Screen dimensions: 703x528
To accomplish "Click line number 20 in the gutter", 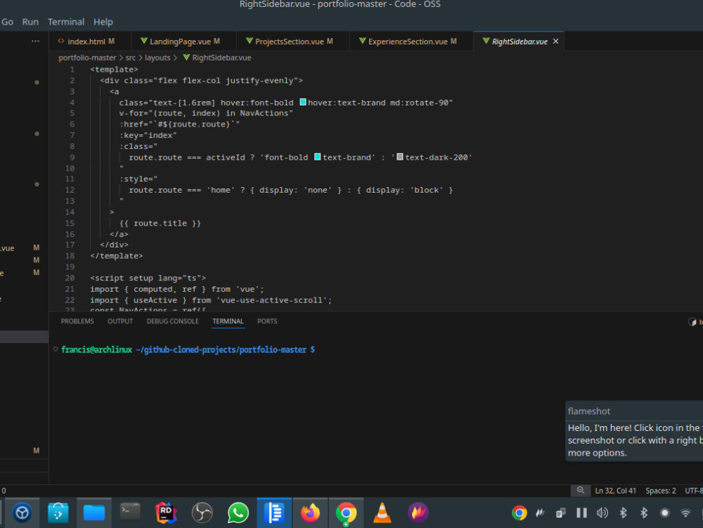I will [x=70, y=278].
